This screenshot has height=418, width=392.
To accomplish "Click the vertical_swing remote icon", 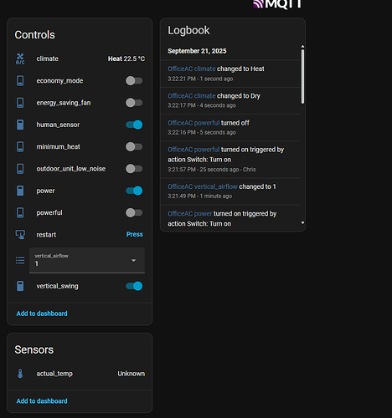I will pos(20,286).
